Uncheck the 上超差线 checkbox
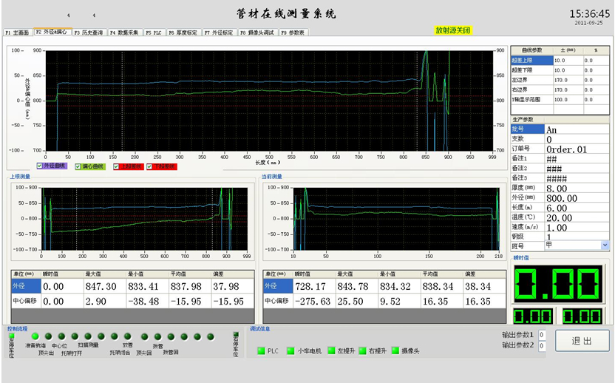The image size is (615, 383). click(116, 166)
